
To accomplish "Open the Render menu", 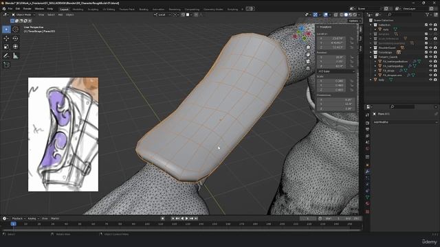I will 27,9.
